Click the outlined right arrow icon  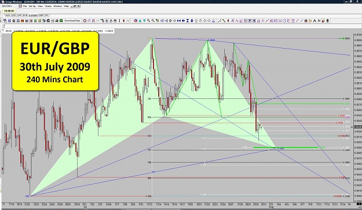(209, 21)
